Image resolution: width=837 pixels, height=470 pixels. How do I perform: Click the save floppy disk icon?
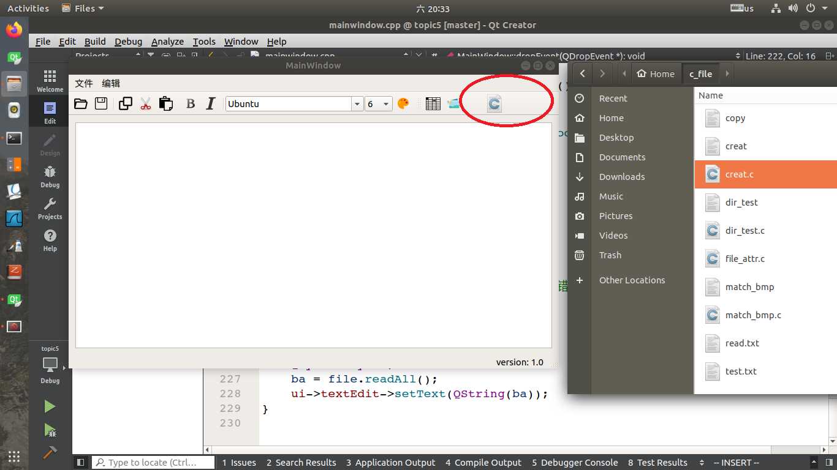[x=101, y=104]
